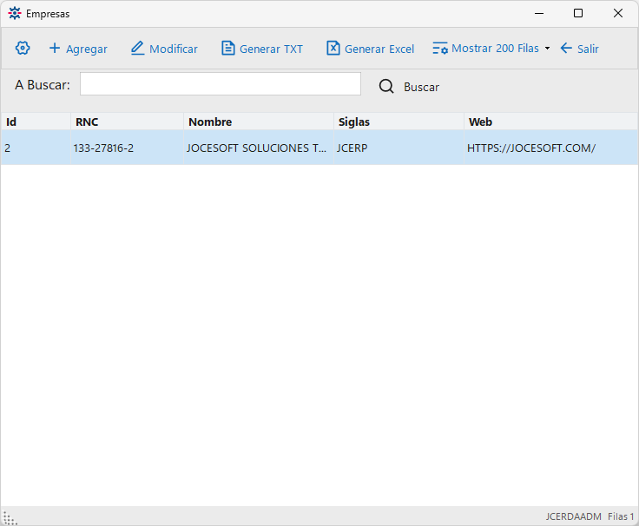The image size is (639, 526).
Task: Click the Mostrar 200 Filas option
Action: tap(495, 49)
